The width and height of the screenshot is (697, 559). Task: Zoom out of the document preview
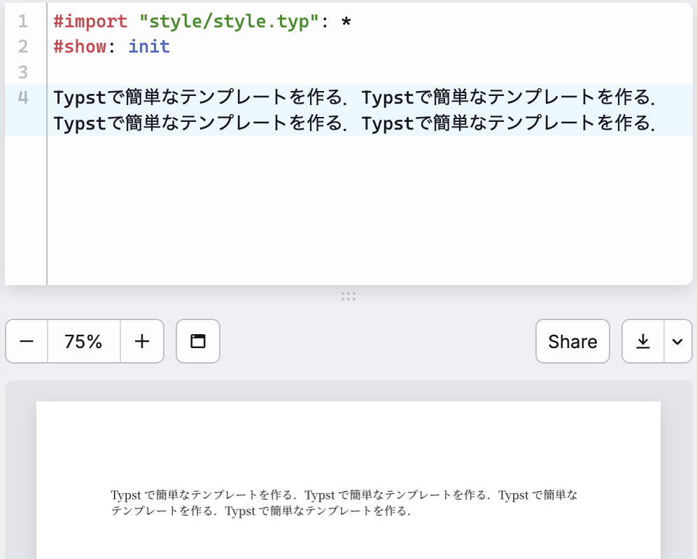26,341
